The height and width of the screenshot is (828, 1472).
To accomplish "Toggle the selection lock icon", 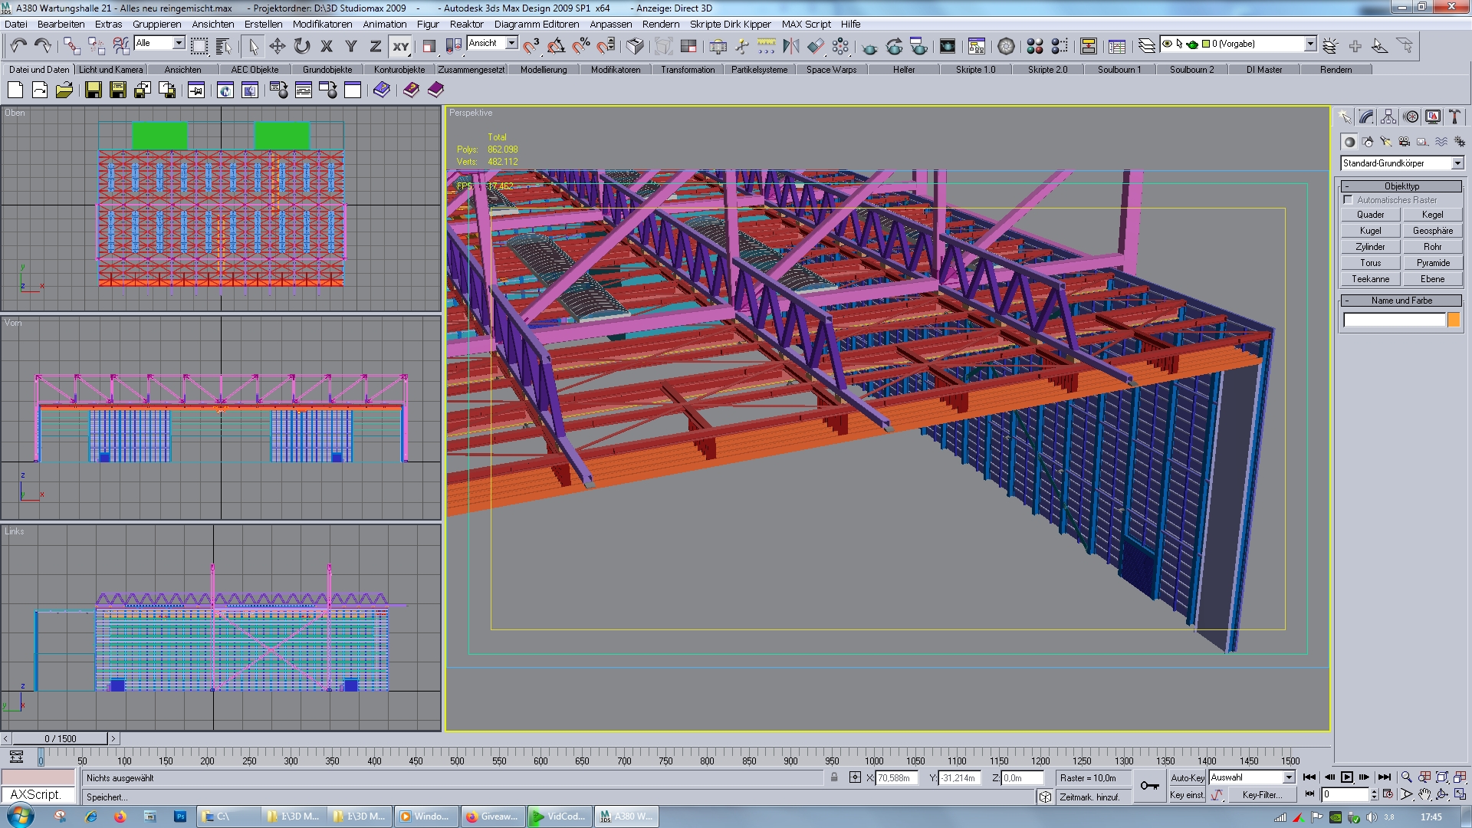I will [x=834, y=777].
